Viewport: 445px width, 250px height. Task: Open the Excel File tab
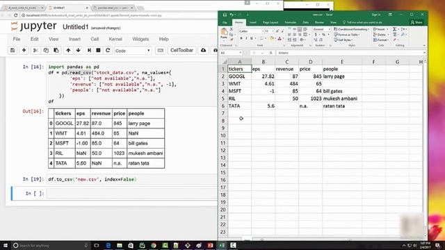tap(225, 22)
